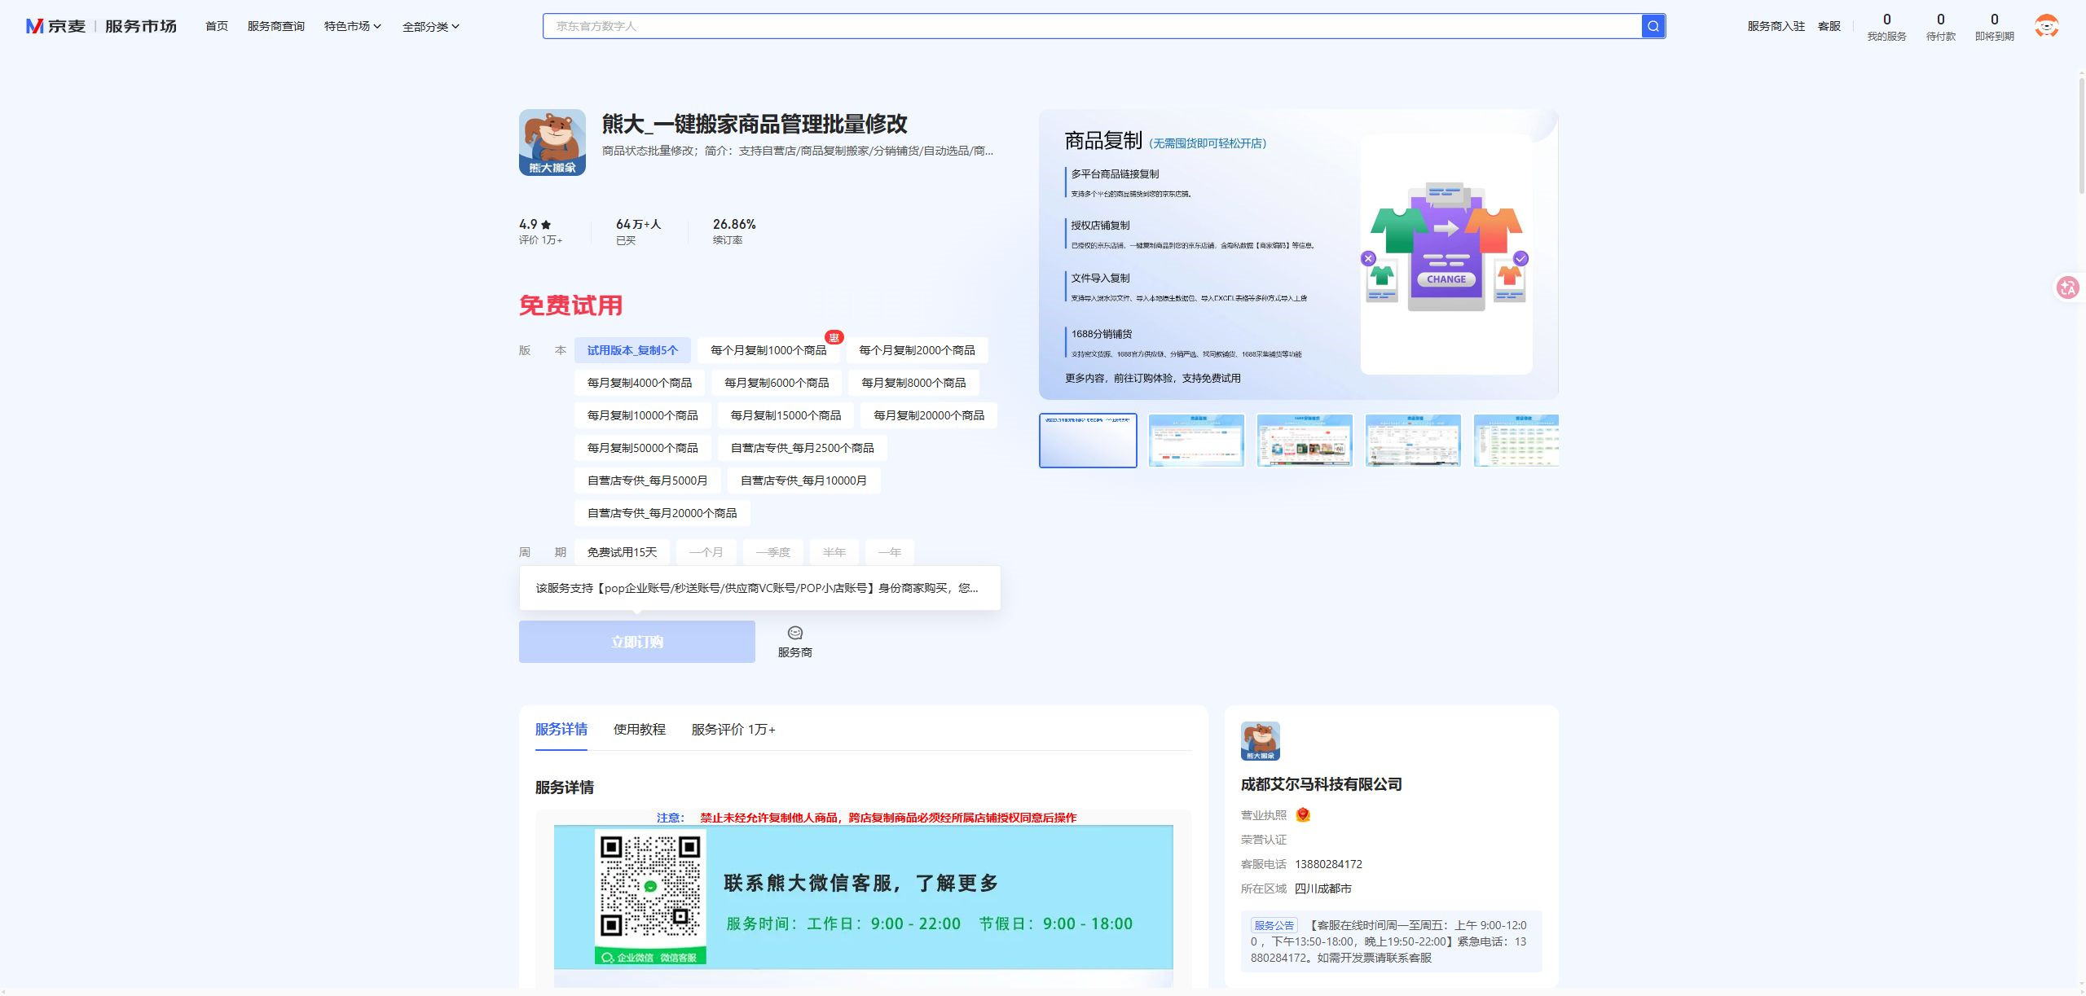Screen dimensions: 2086x996
Task: Choose 每月复制4000个商品 plan
Action: [640, 383]
